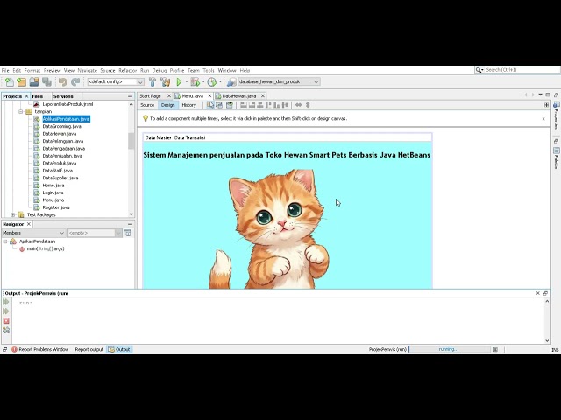The width and height of the screenshot is (561, 420).
Task: Click the Build Project hammer icon
Action: coord(153,82)
